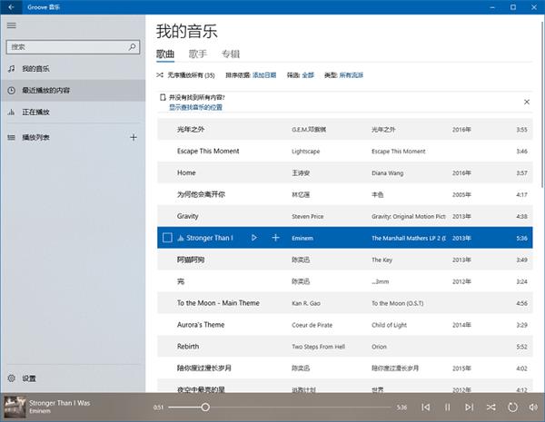Open the filter 全部 dropdown

[x=308, y=75]
